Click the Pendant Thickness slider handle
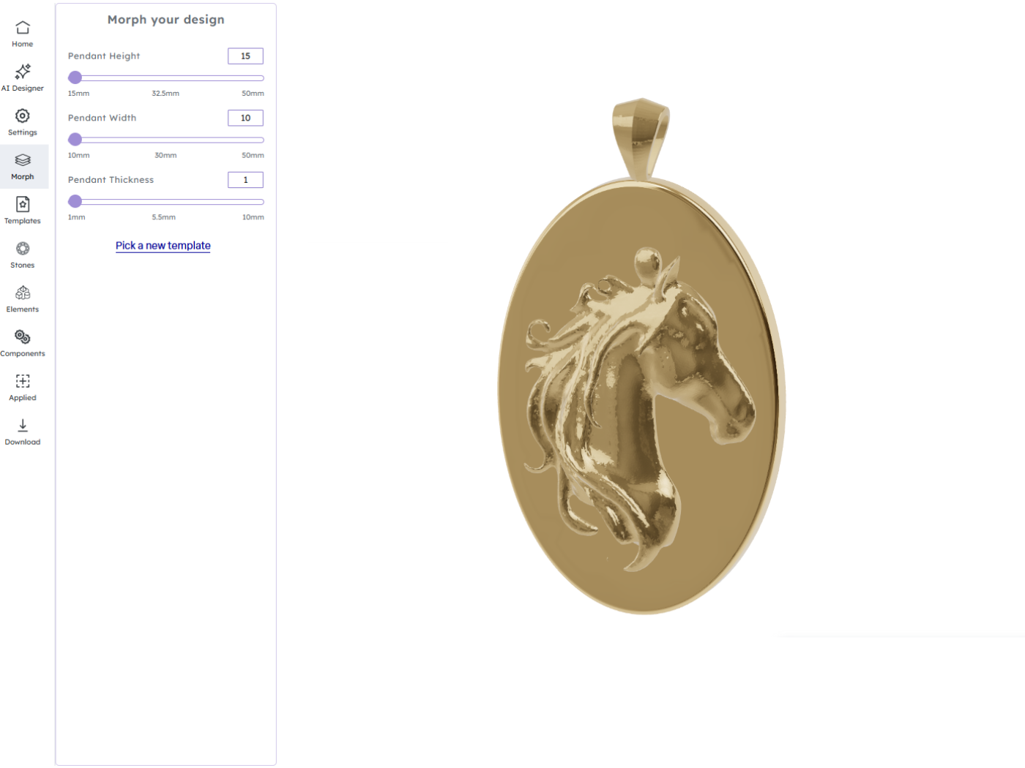Viewport: 1025px width, 768px height. [75, 201]
